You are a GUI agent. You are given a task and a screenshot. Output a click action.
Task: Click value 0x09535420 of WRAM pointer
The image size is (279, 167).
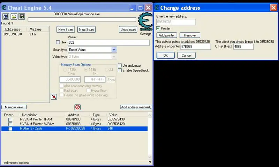[x=116, y=124]
